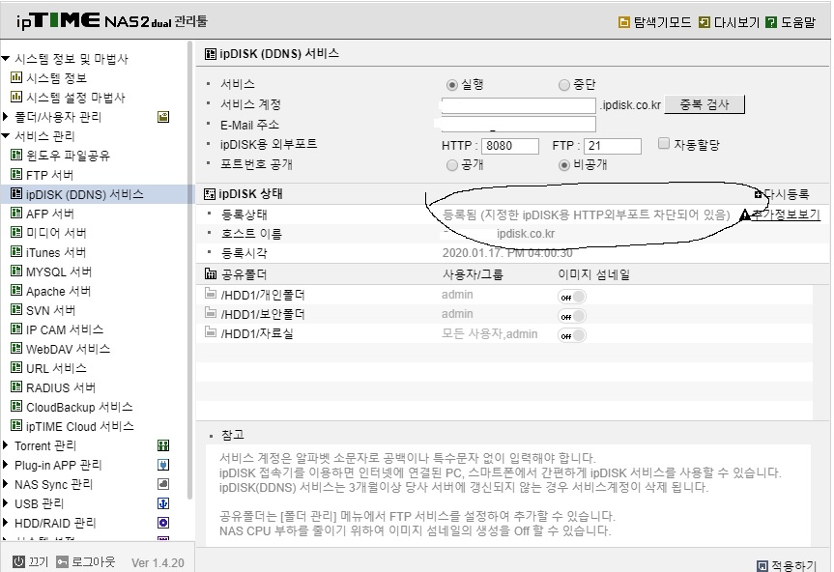Click the /HDD1/개인폴더 folder icon

tap(211, 294)
